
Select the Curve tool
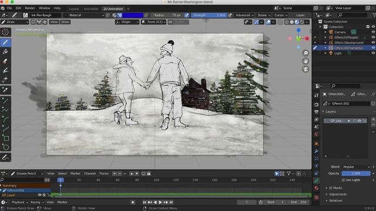5,128
